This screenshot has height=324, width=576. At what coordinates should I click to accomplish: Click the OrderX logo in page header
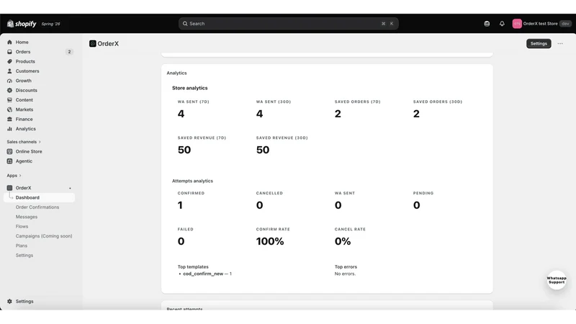(93, 44)
